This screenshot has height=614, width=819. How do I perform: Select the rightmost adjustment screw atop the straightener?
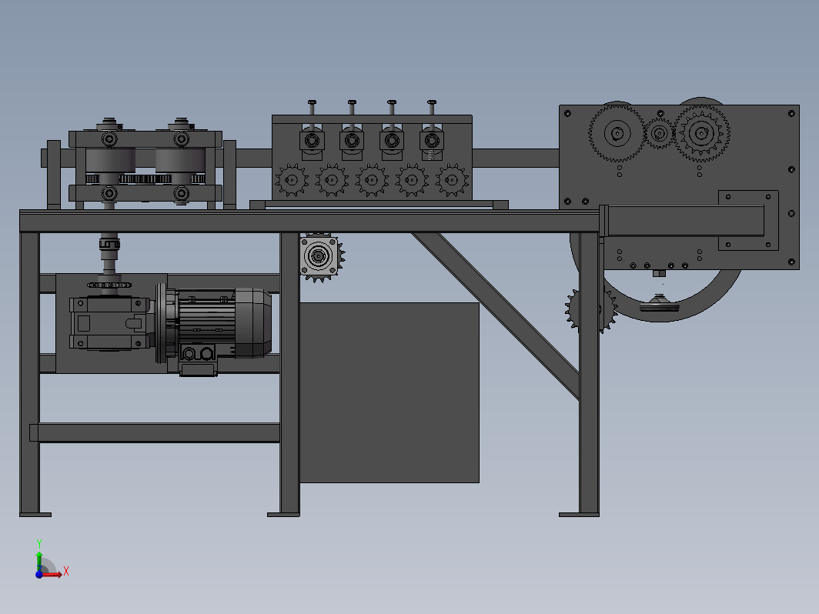tap(431, 108)
